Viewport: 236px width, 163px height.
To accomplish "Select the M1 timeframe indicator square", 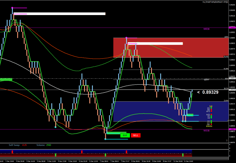I will coord(211,108).
